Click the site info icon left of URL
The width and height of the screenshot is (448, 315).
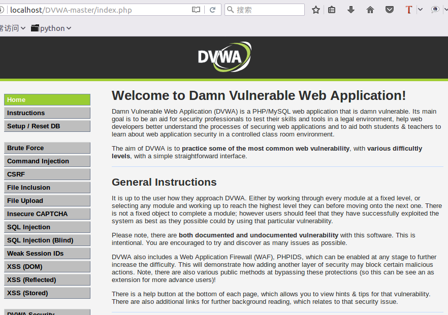2,10
